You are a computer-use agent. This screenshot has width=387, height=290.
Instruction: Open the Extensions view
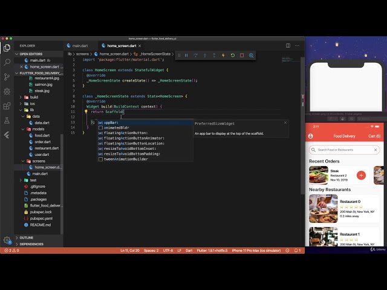[x=7, y=106]
